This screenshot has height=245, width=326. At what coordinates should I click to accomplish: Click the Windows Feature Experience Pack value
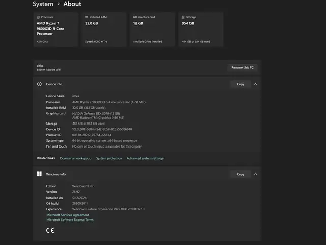[x=108, y=209]
